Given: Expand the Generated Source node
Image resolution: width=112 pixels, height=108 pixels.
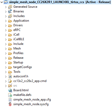Looking at the screenshot, I should pos(6,7).
